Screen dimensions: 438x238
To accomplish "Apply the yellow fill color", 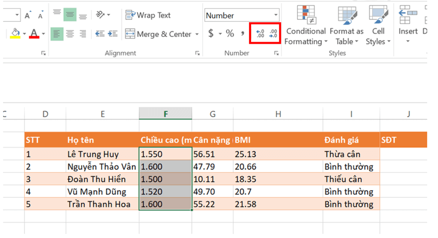I will (x=15, y=34).
